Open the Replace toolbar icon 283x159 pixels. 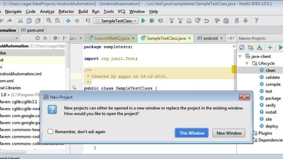57,21
